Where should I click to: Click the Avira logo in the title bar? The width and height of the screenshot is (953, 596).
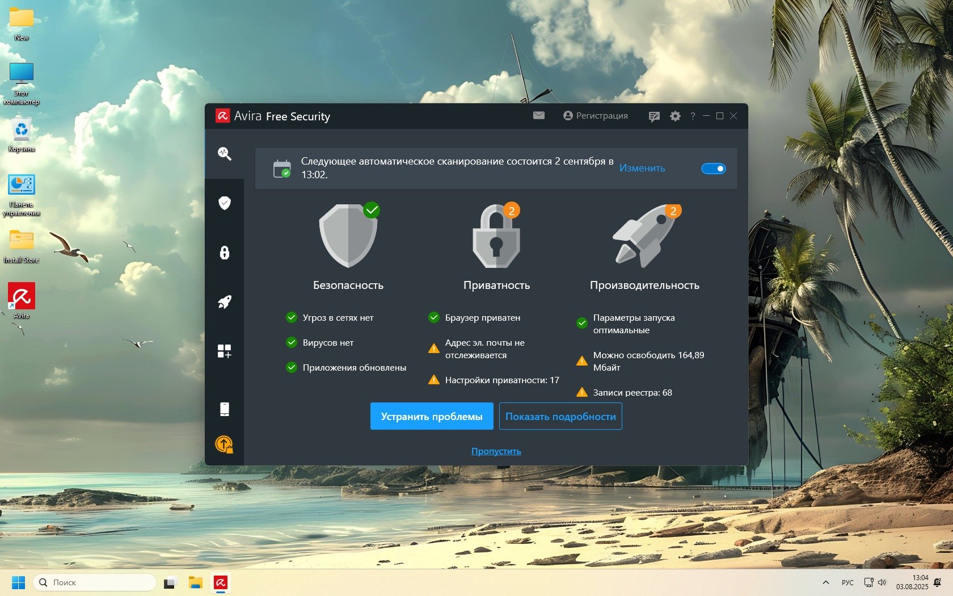click(222, 116)
